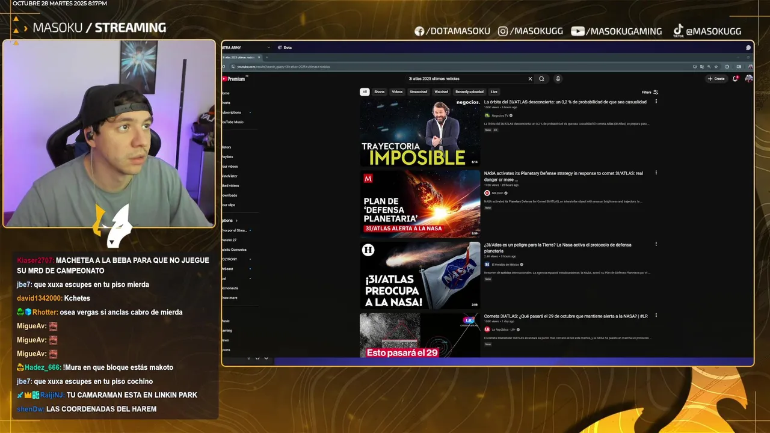770x433 pixels.
Task: Select the Recently uploaded filter chip
Action: [x=469, y=92]
